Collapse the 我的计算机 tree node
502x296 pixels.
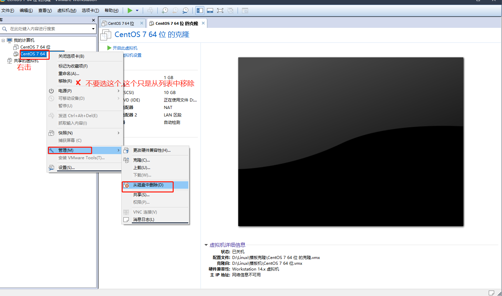(x=3, y=40)
